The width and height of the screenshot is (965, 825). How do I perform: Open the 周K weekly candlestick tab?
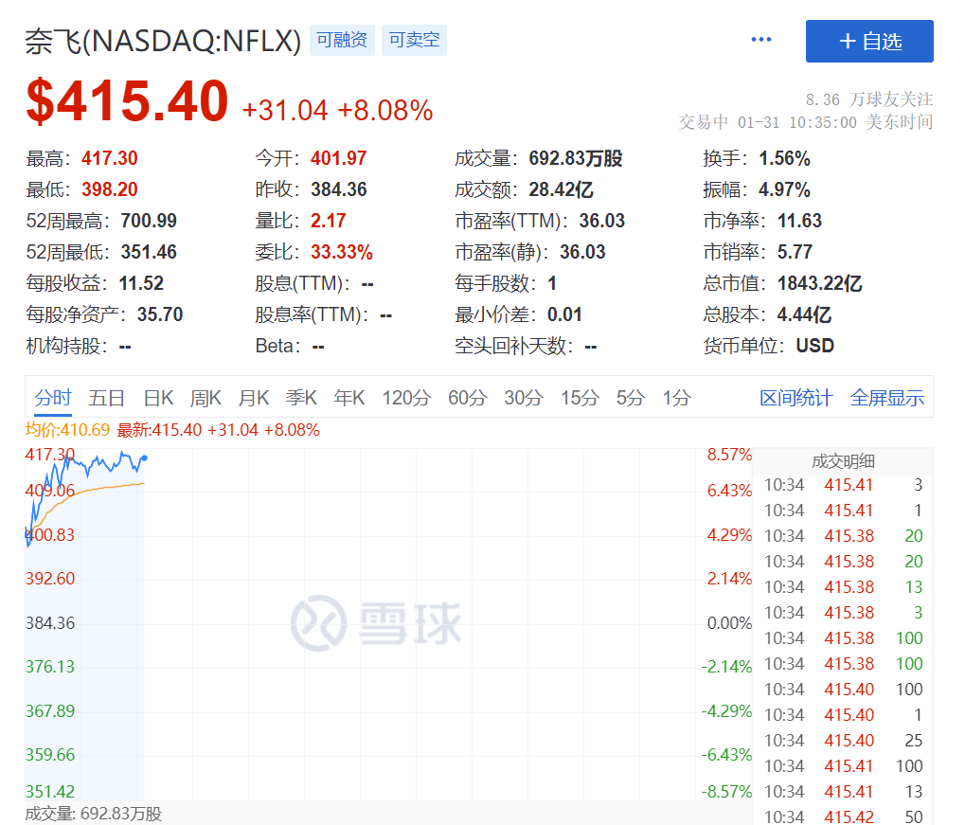206,398
